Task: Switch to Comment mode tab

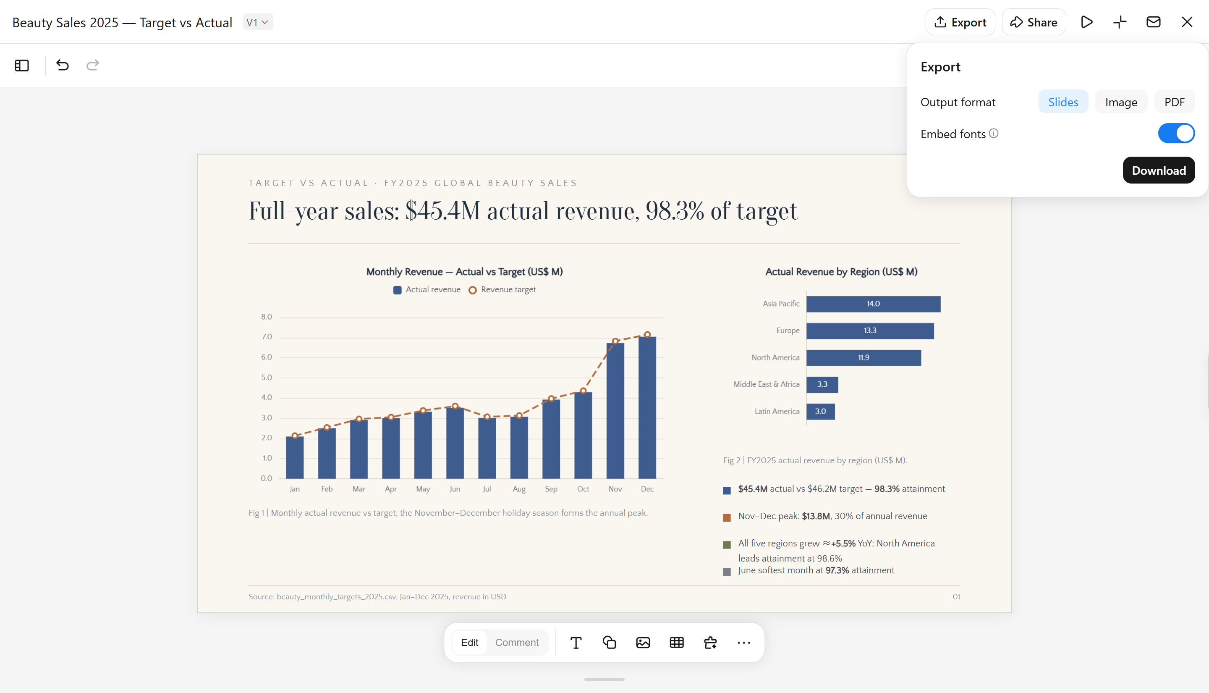Action: [516, 643]
